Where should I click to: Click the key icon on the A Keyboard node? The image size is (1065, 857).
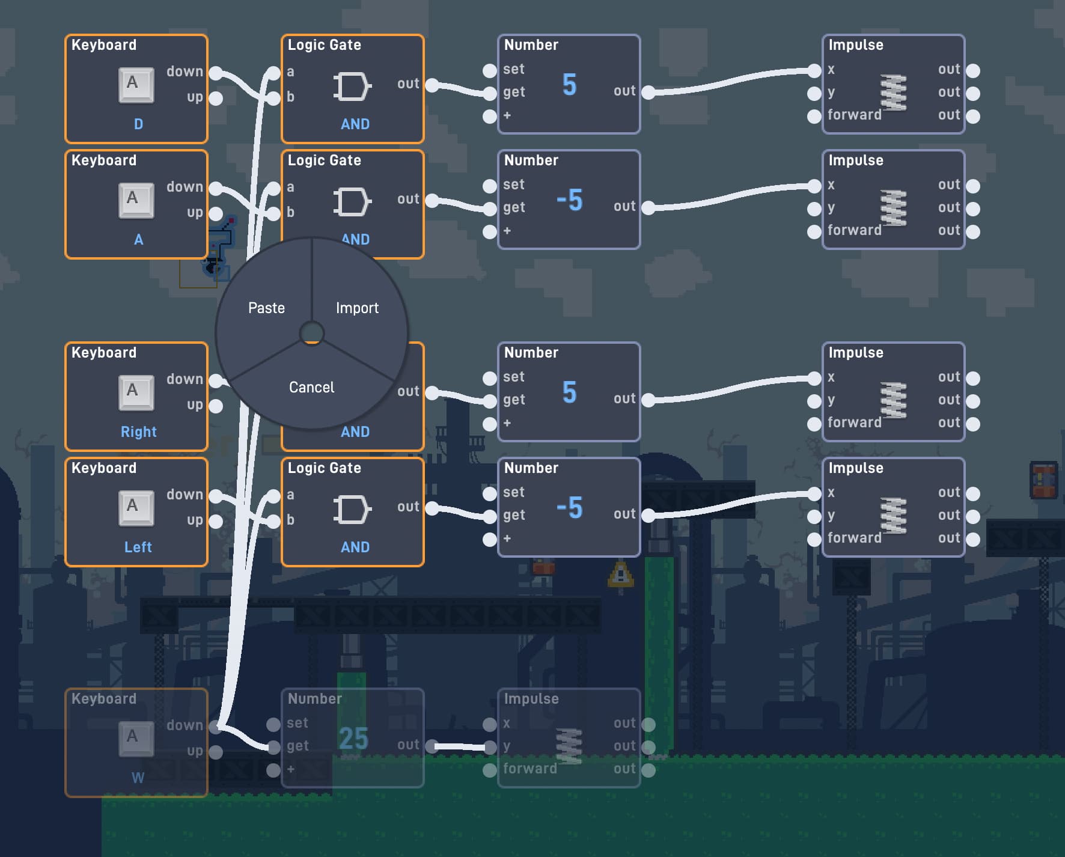[136, 200]
